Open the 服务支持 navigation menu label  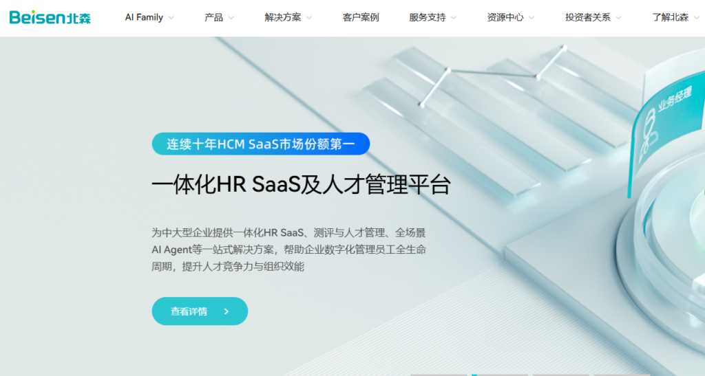tap(427, 17)
